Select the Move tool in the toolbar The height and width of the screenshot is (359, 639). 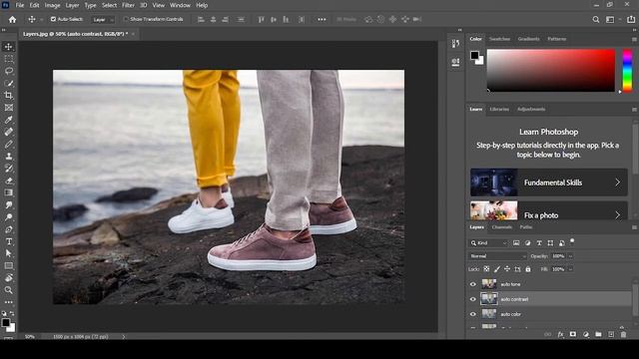click(x=8, y=47)
